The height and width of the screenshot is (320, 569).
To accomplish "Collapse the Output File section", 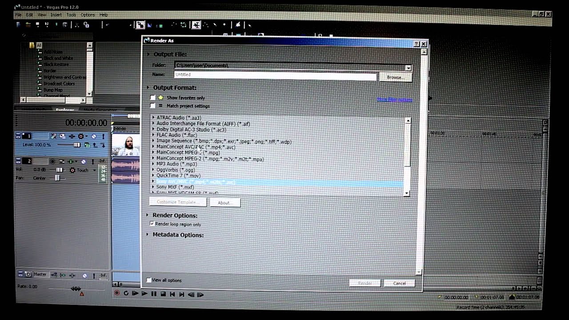I will click(148, 54).
